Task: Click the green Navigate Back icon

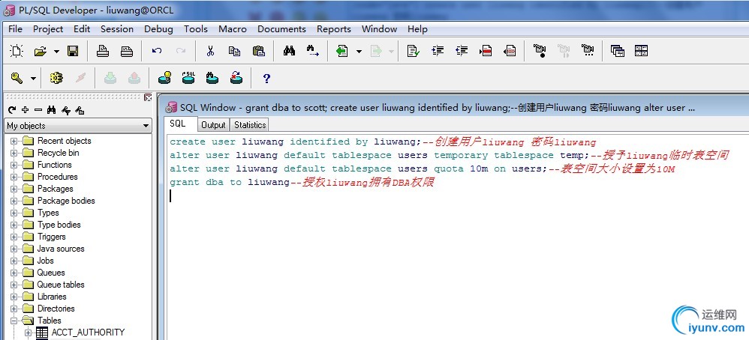Action: [x=342, y=51]
